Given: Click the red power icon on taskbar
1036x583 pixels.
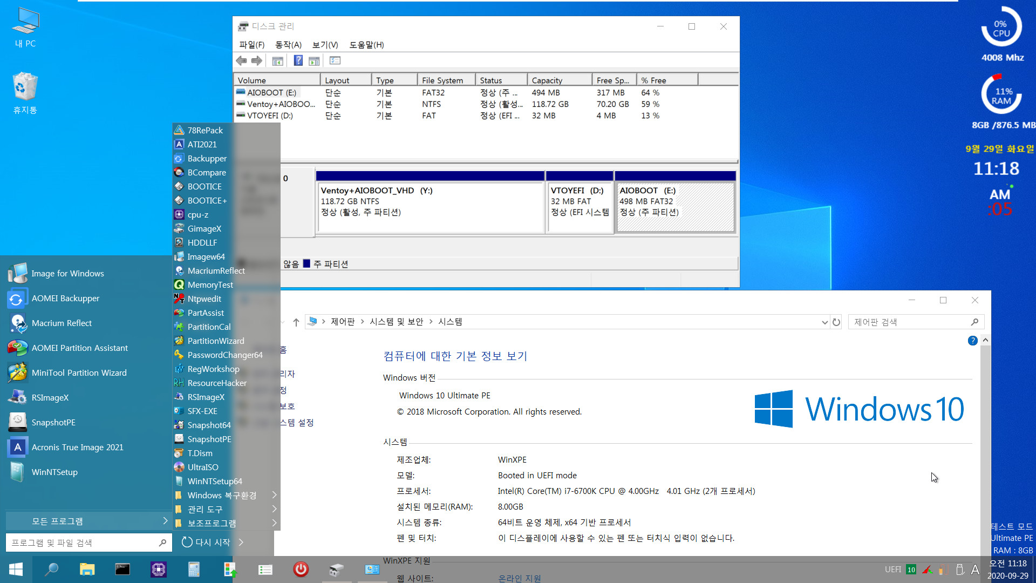Looking at the screenshot, I should 301,569.
